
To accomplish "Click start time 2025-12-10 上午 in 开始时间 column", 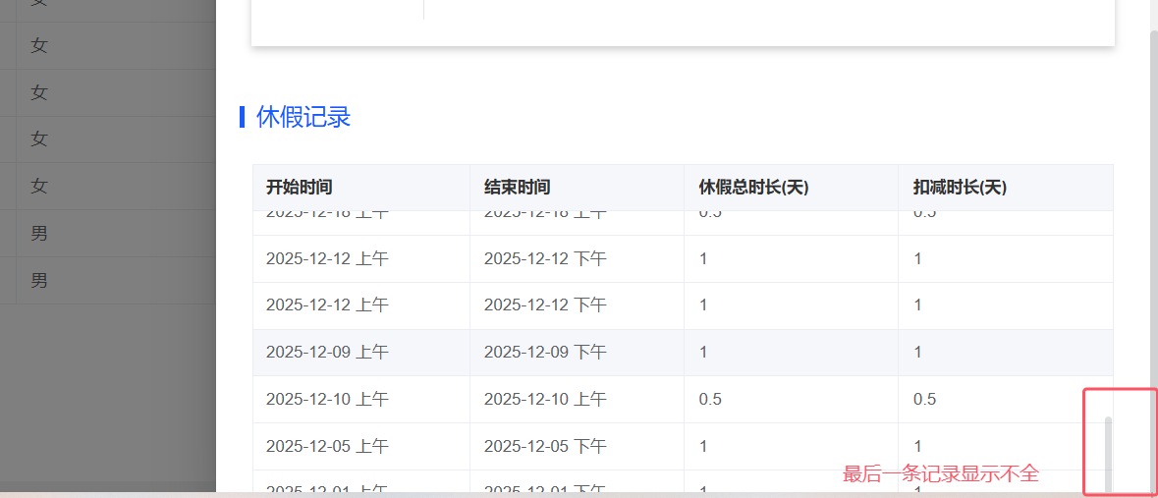I will (327, 399).
